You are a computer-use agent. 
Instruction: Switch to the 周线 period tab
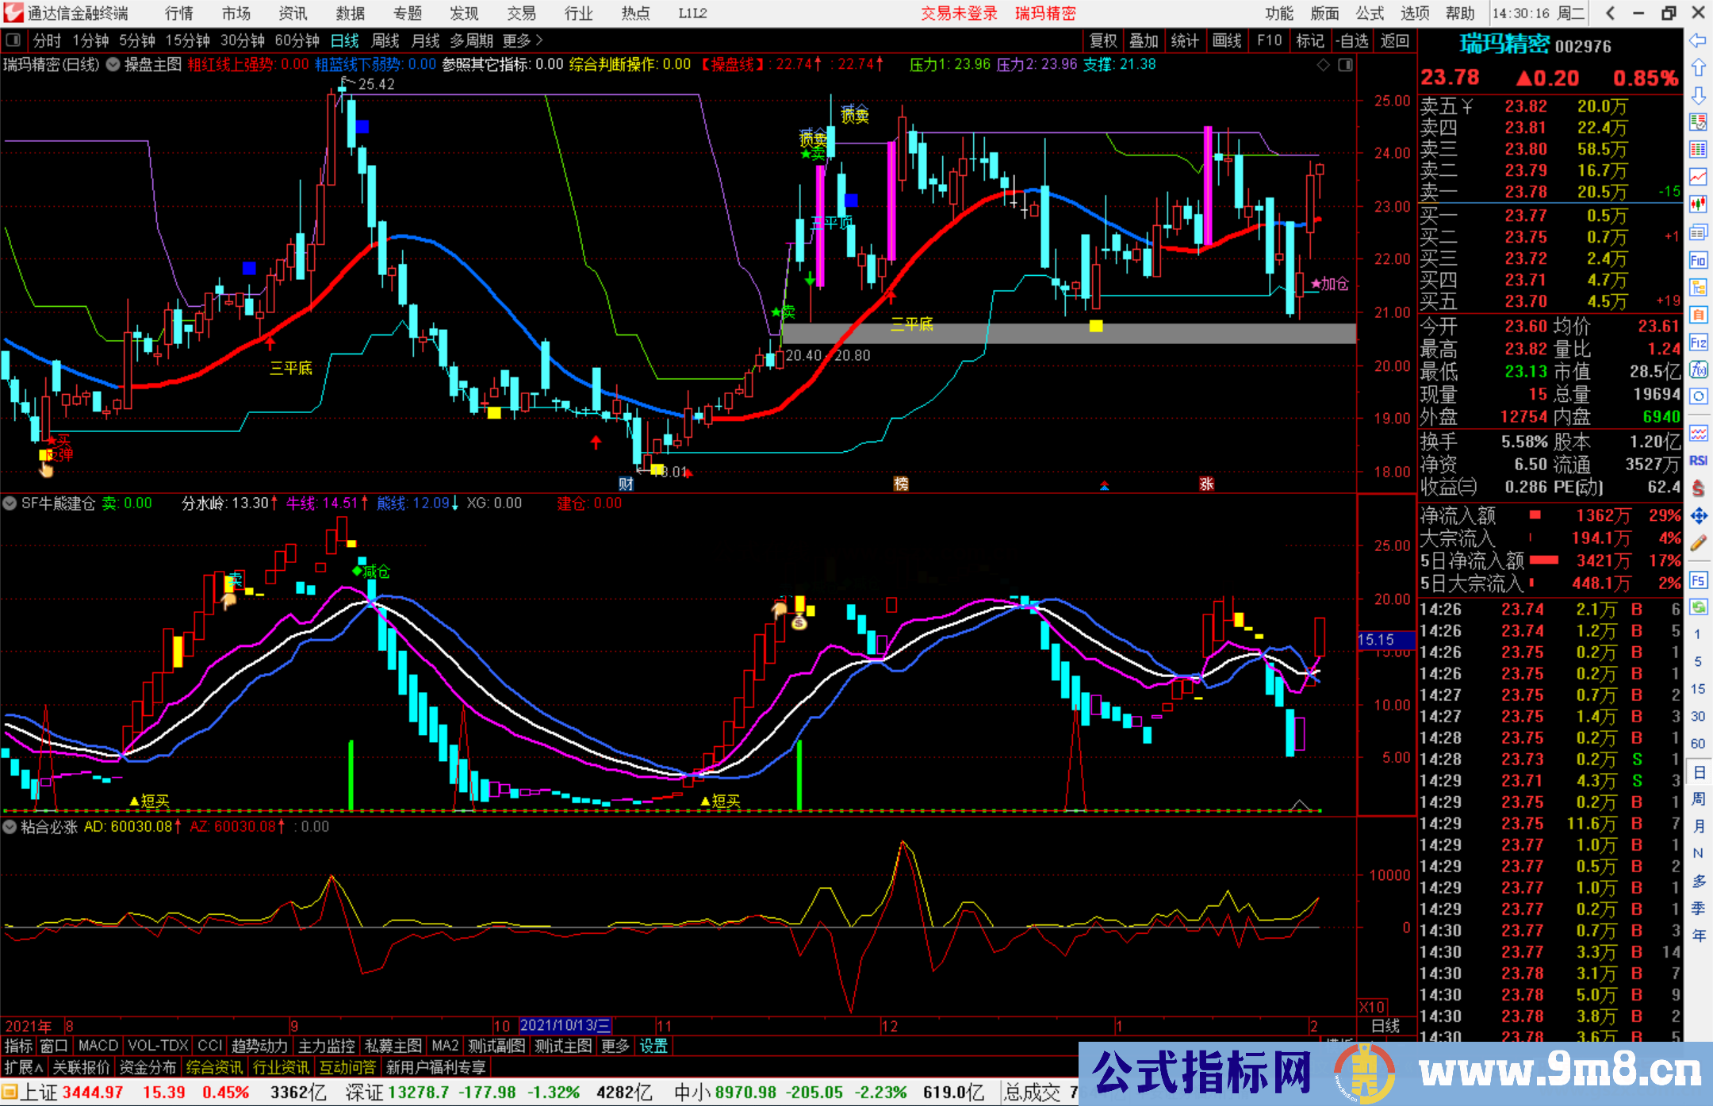pos(385,40)
